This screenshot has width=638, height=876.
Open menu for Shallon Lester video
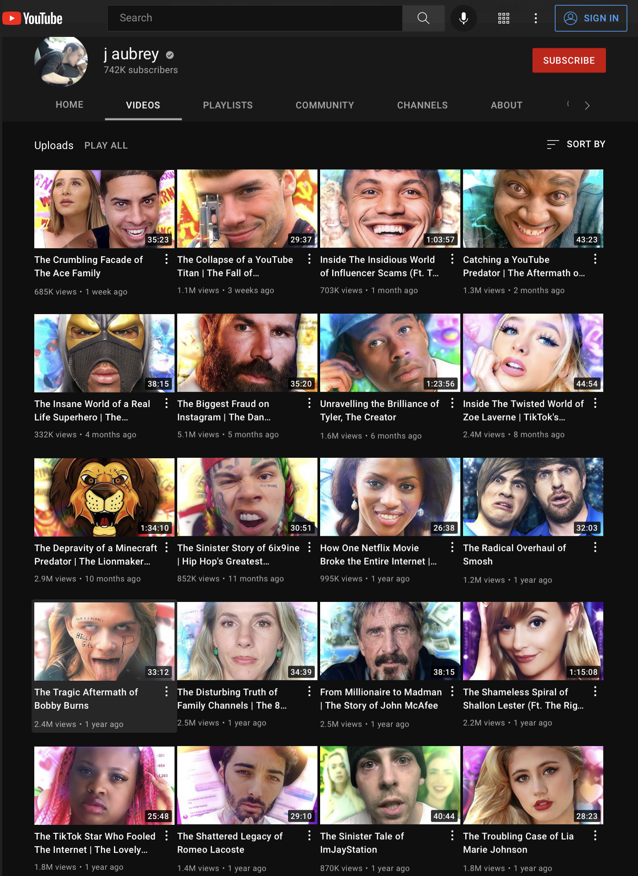(x=595, y=691)
